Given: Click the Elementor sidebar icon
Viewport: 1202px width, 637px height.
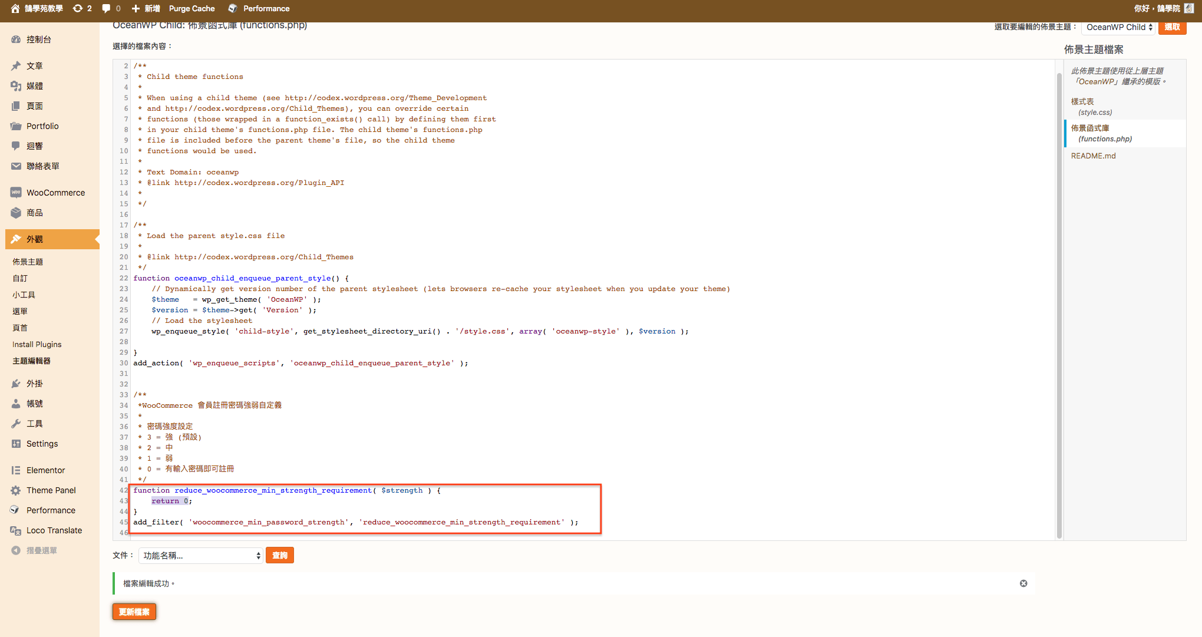Looking at the screenshot, I should point(16,470).
